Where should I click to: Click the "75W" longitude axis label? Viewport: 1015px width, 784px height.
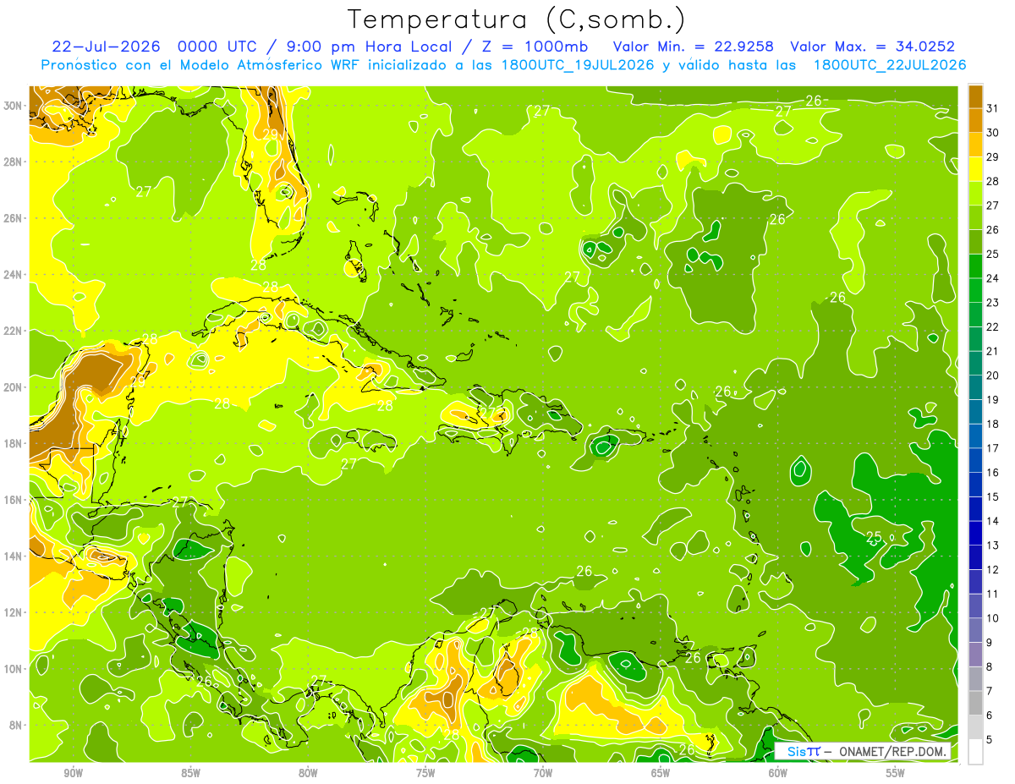click(425, 773)
